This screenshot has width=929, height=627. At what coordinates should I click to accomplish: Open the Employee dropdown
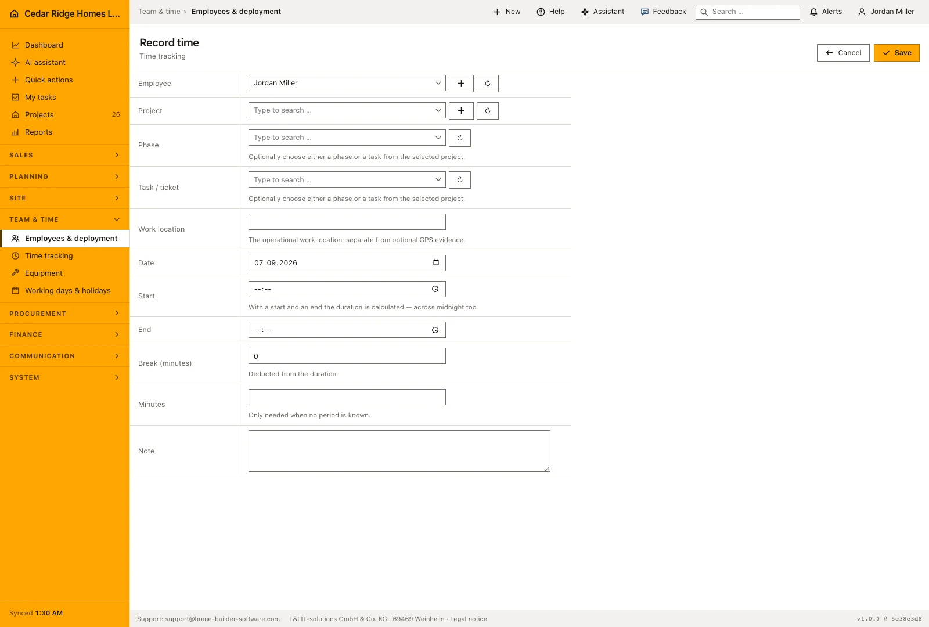[x=347, y=83]
